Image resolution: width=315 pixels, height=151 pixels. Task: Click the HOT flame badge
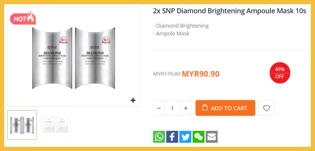(x=23, y=18)
